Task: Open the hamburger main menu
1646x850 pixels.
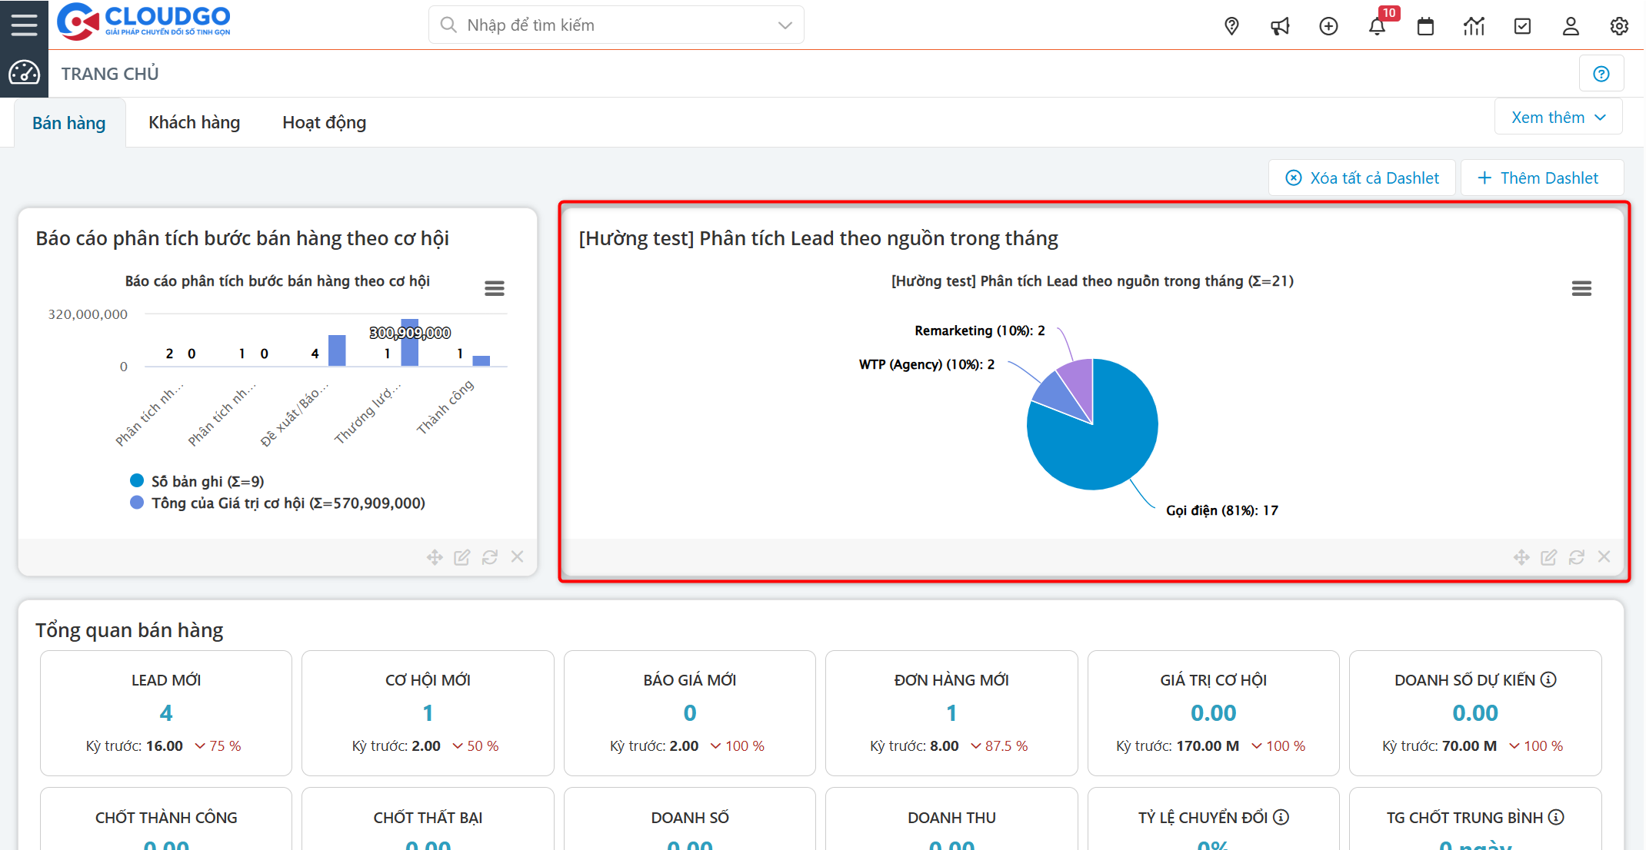Action: tap(24, 25)
